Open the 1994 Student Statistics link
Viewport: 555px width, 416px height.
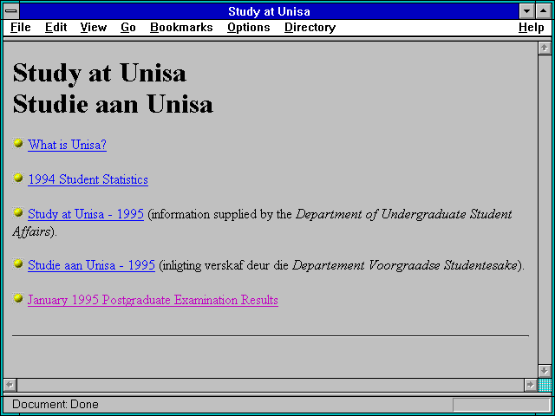click(x=88, y=179)
